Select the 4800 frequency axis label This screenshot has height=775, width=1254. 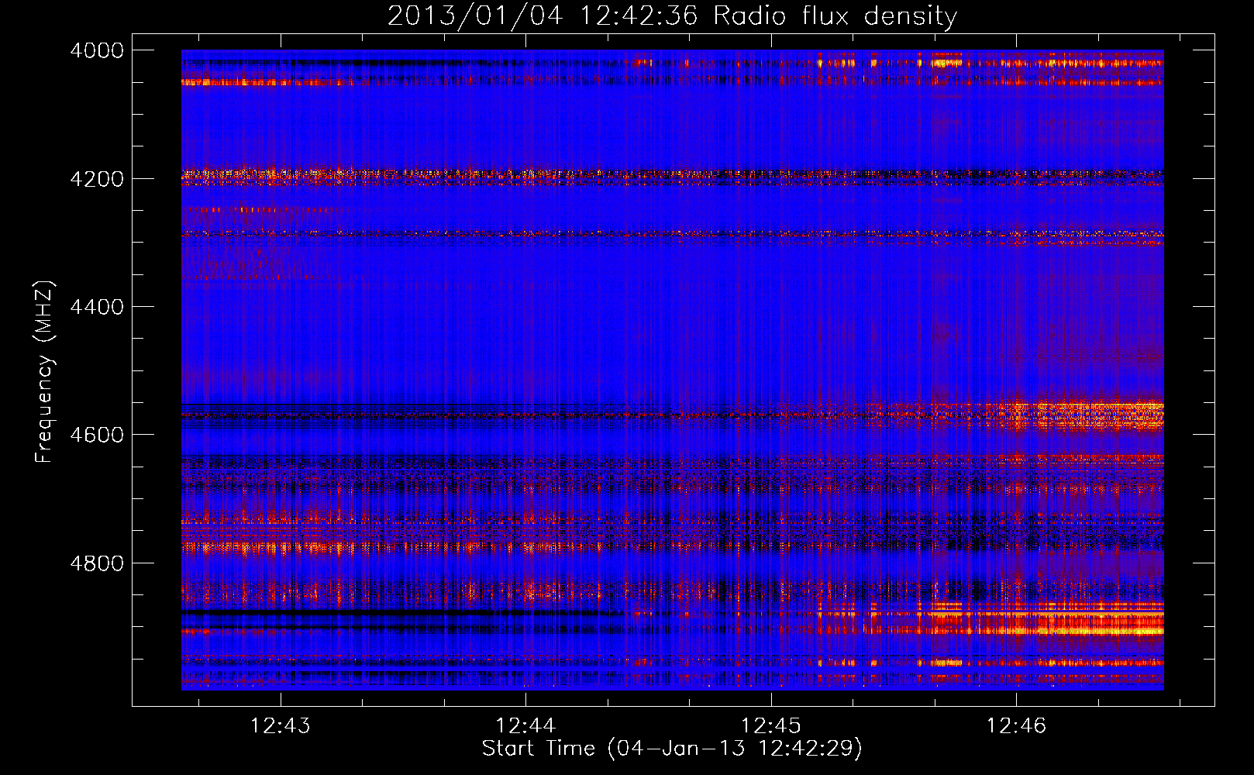click(97, 563)
